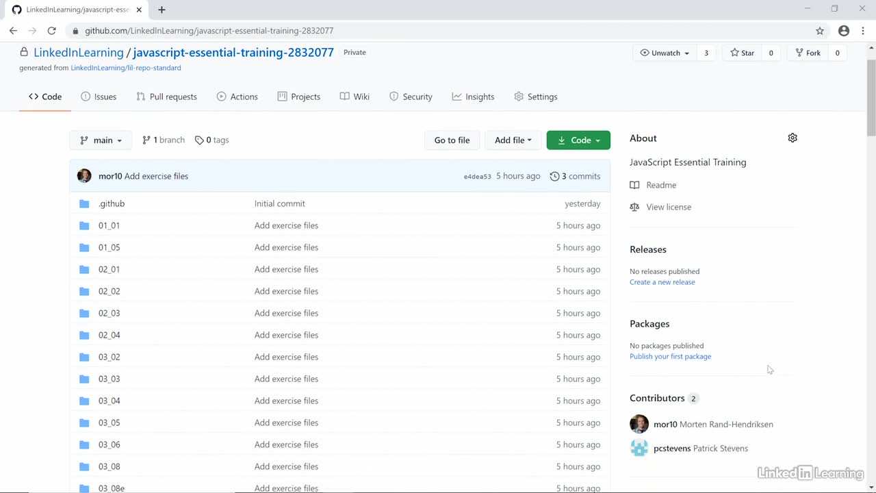Image resolution: width=876 pixels, height=493 pixels.
Task: Open Chrome three-dot menu
Action: 863,31
